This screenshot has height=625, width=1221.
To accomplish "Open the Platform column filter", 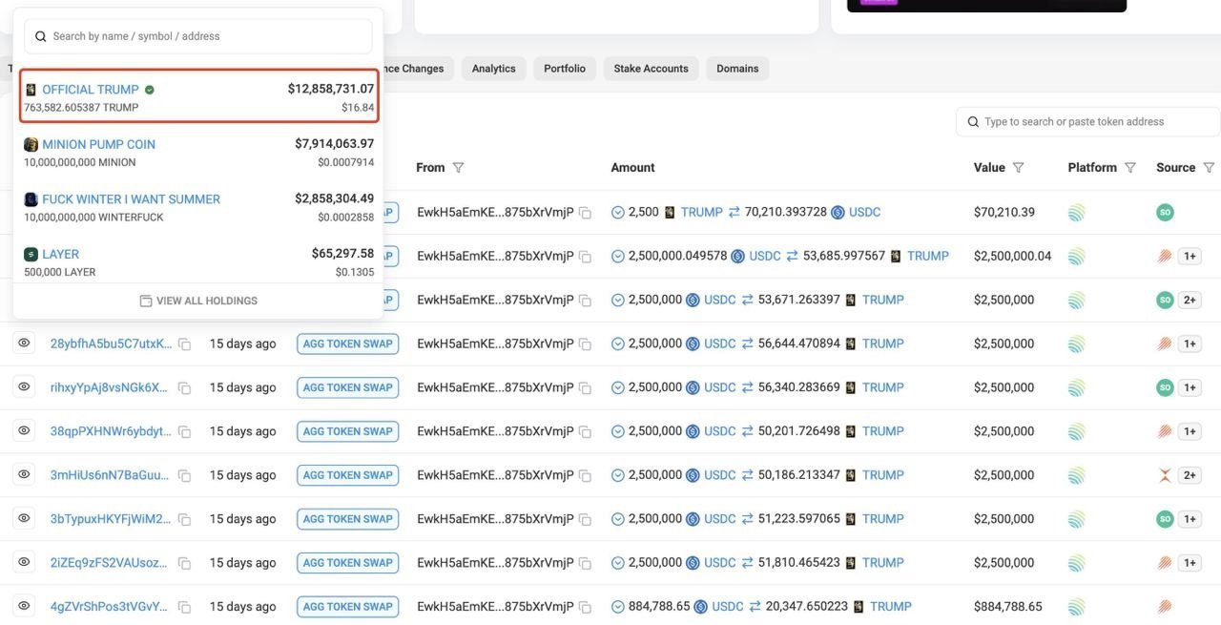I will point(1129,168).
